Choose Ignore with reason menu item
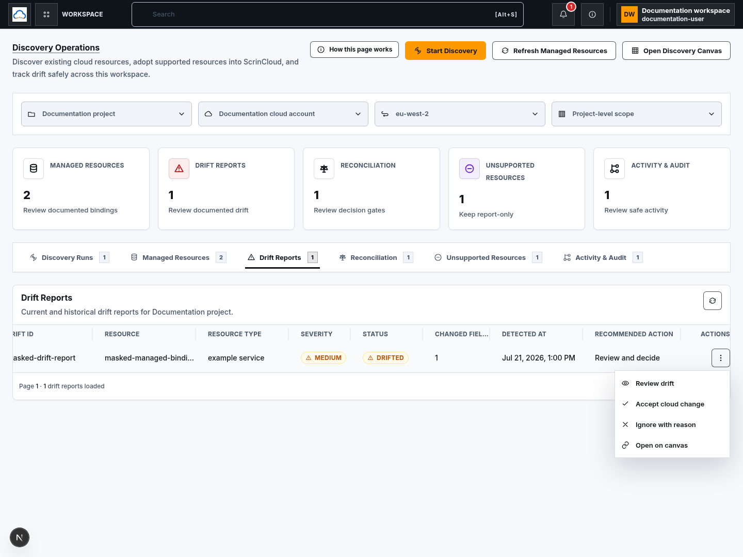The height and width of the screenshot is (557, 743). (672, 424)
